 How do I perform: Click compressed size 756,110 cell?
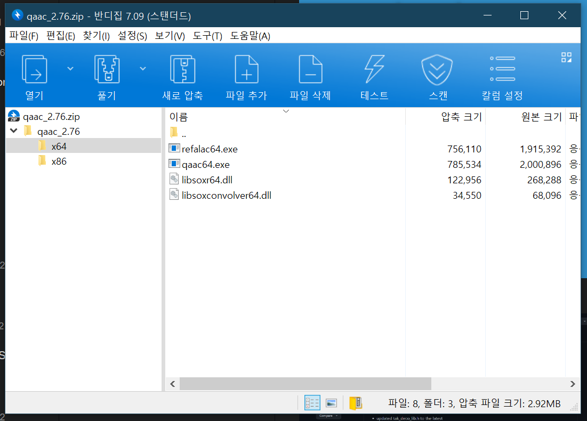click(x=464, y=149)
